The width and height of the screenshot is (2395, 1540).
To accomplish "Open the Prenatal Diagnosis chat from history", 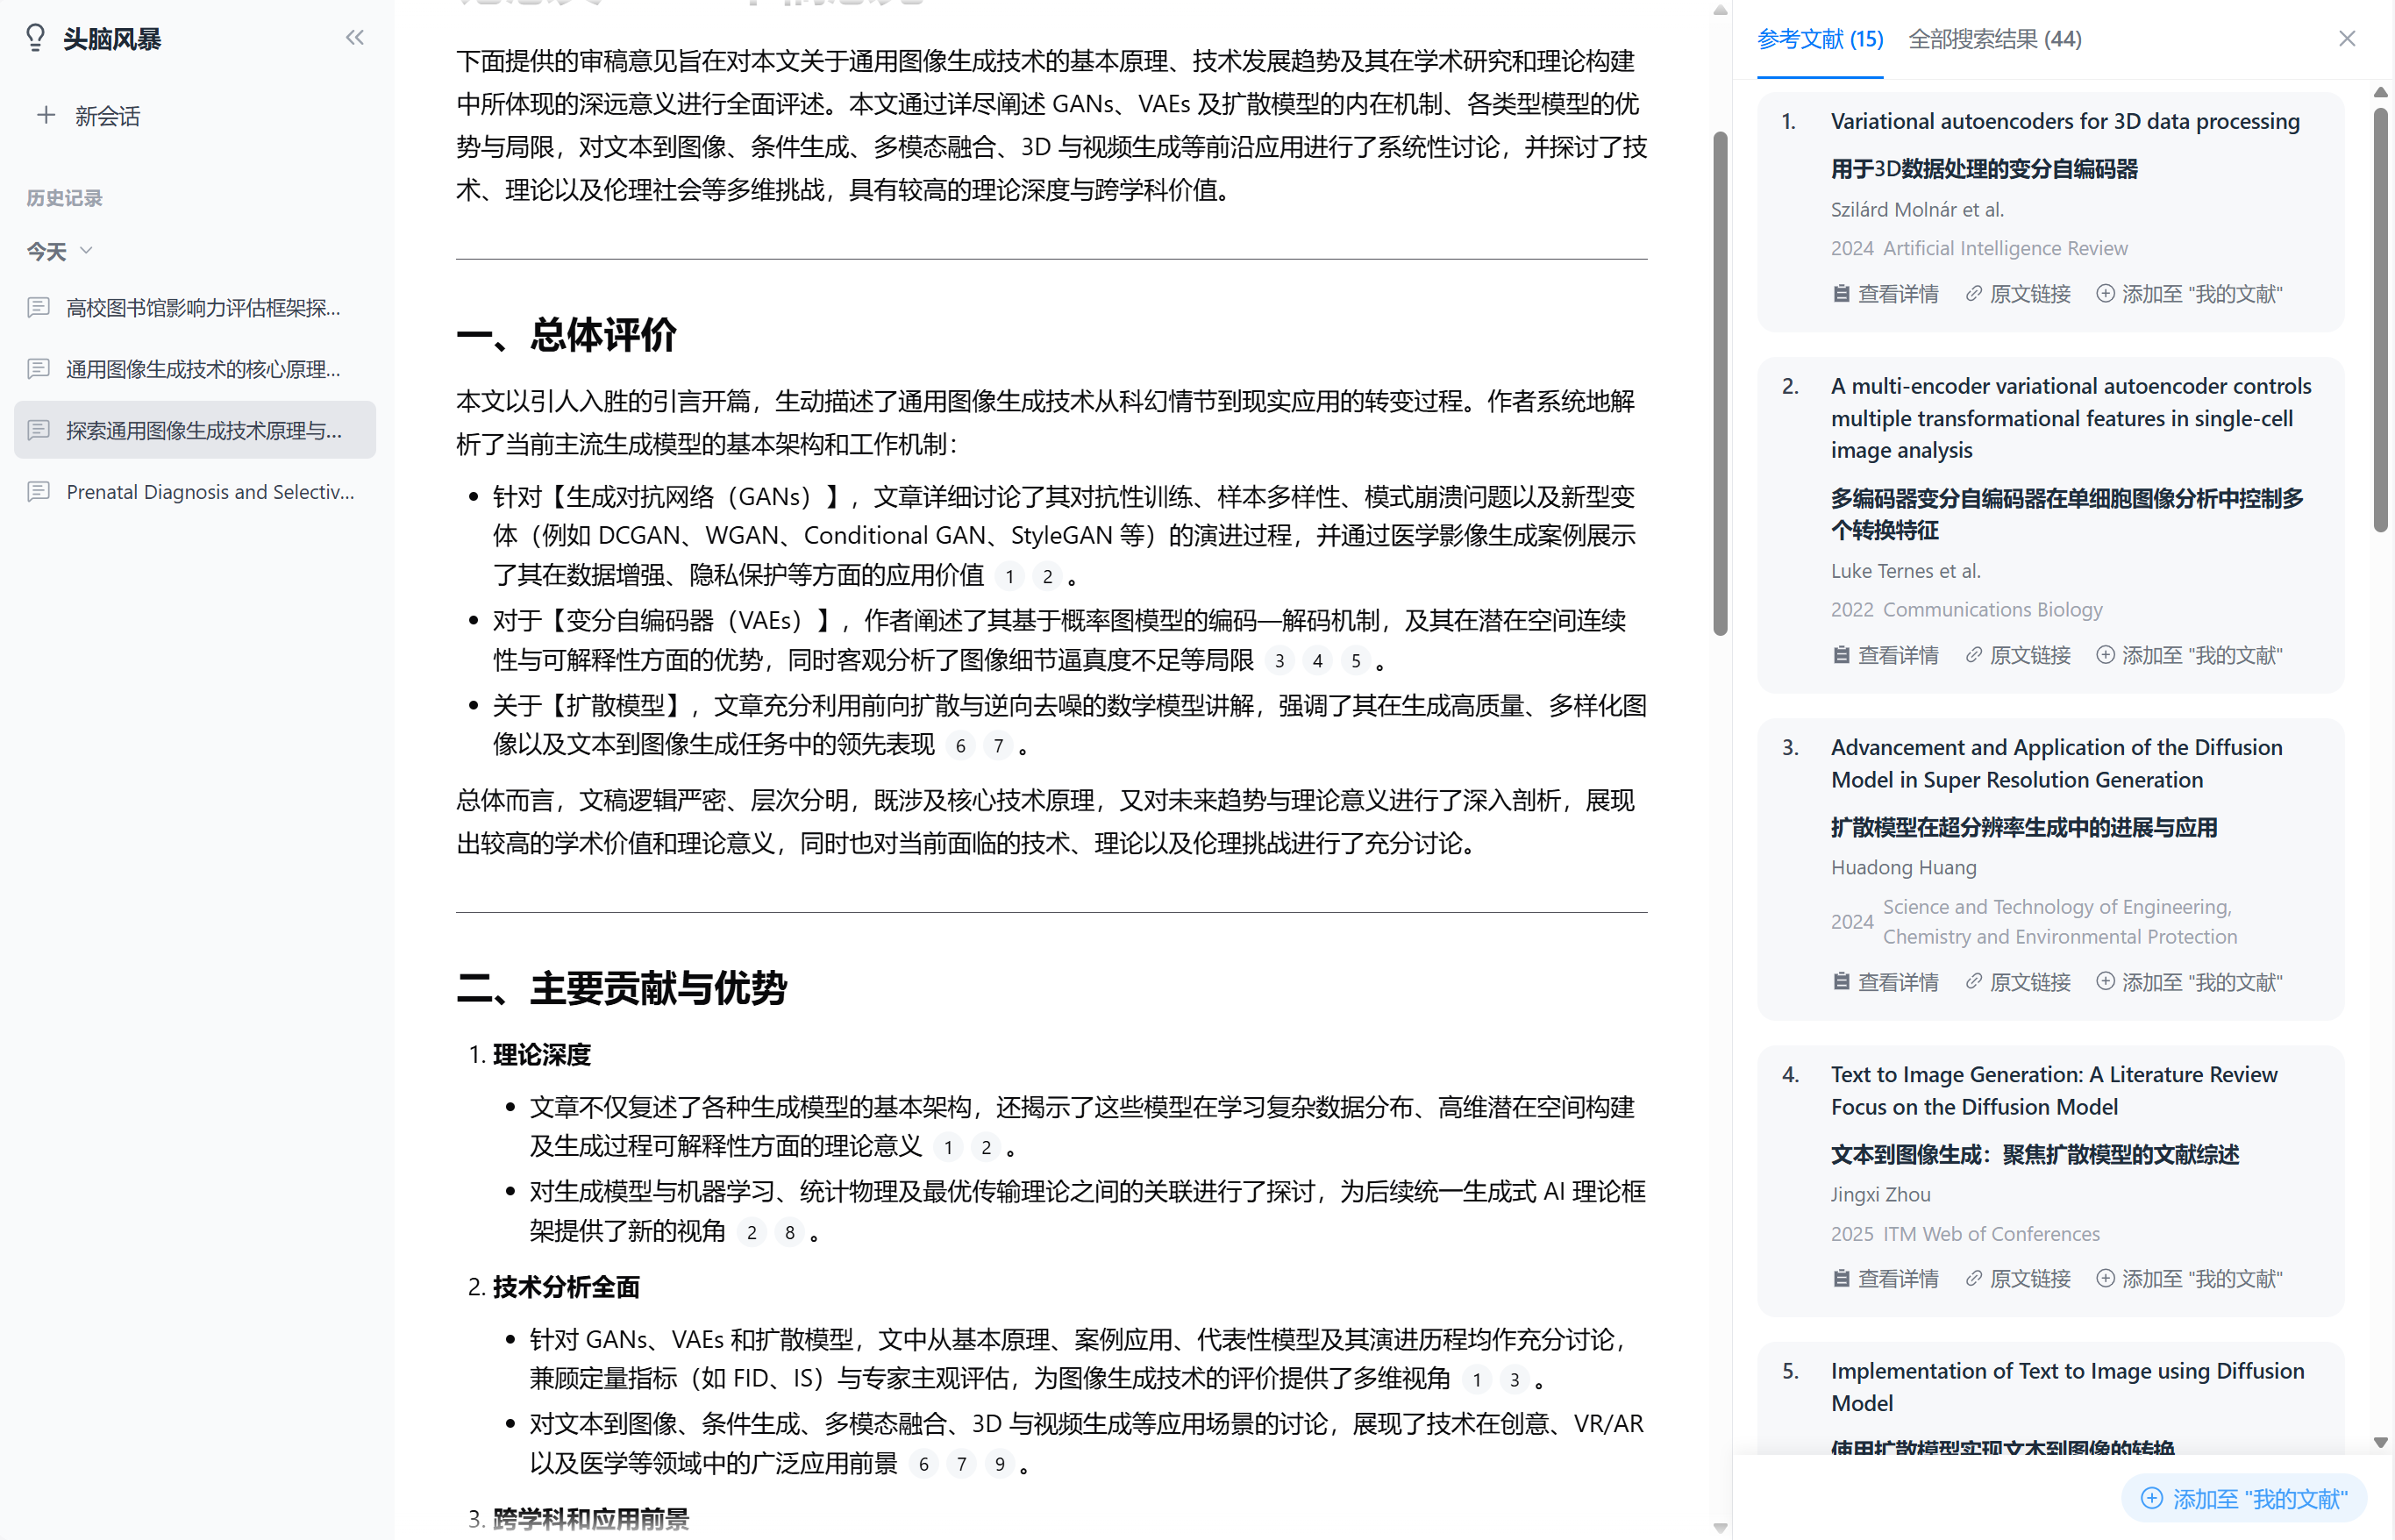I will [x=209, y=491].
